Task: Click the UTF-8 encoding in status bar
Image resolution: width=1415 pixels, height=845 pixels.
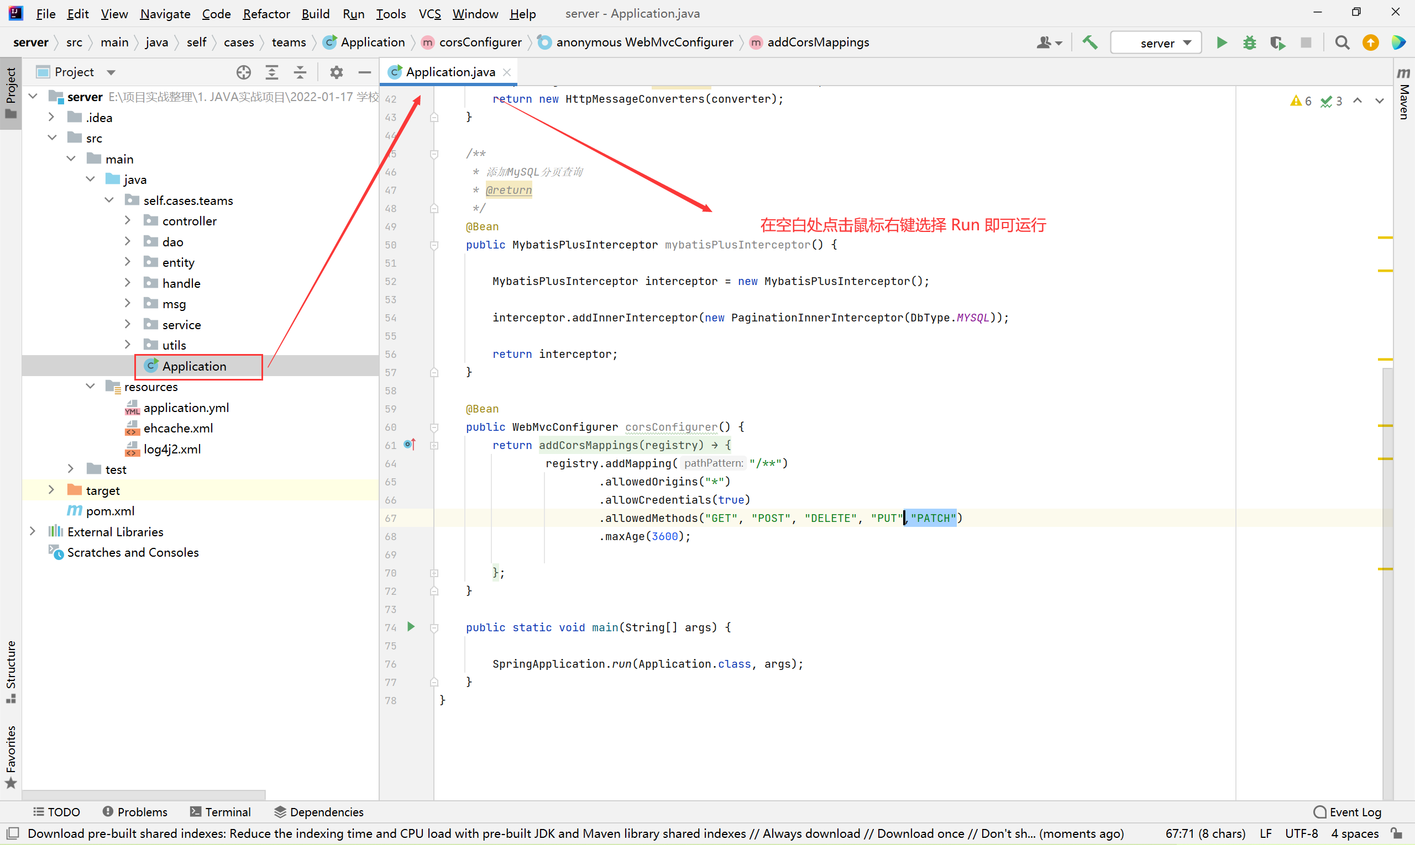Action: click(x=1301, y=833)
